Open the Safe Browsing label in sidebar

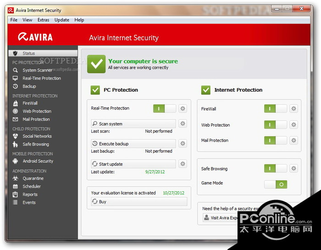tap(36, 144)
